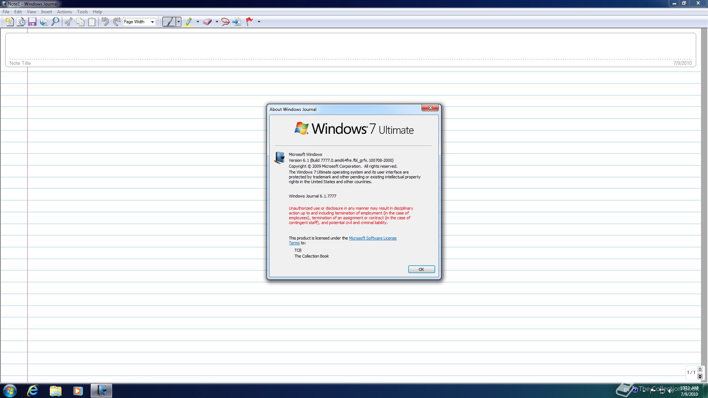Undo the last action
The width and height of the screenshot is (708, 398).
tap(105, 22)
